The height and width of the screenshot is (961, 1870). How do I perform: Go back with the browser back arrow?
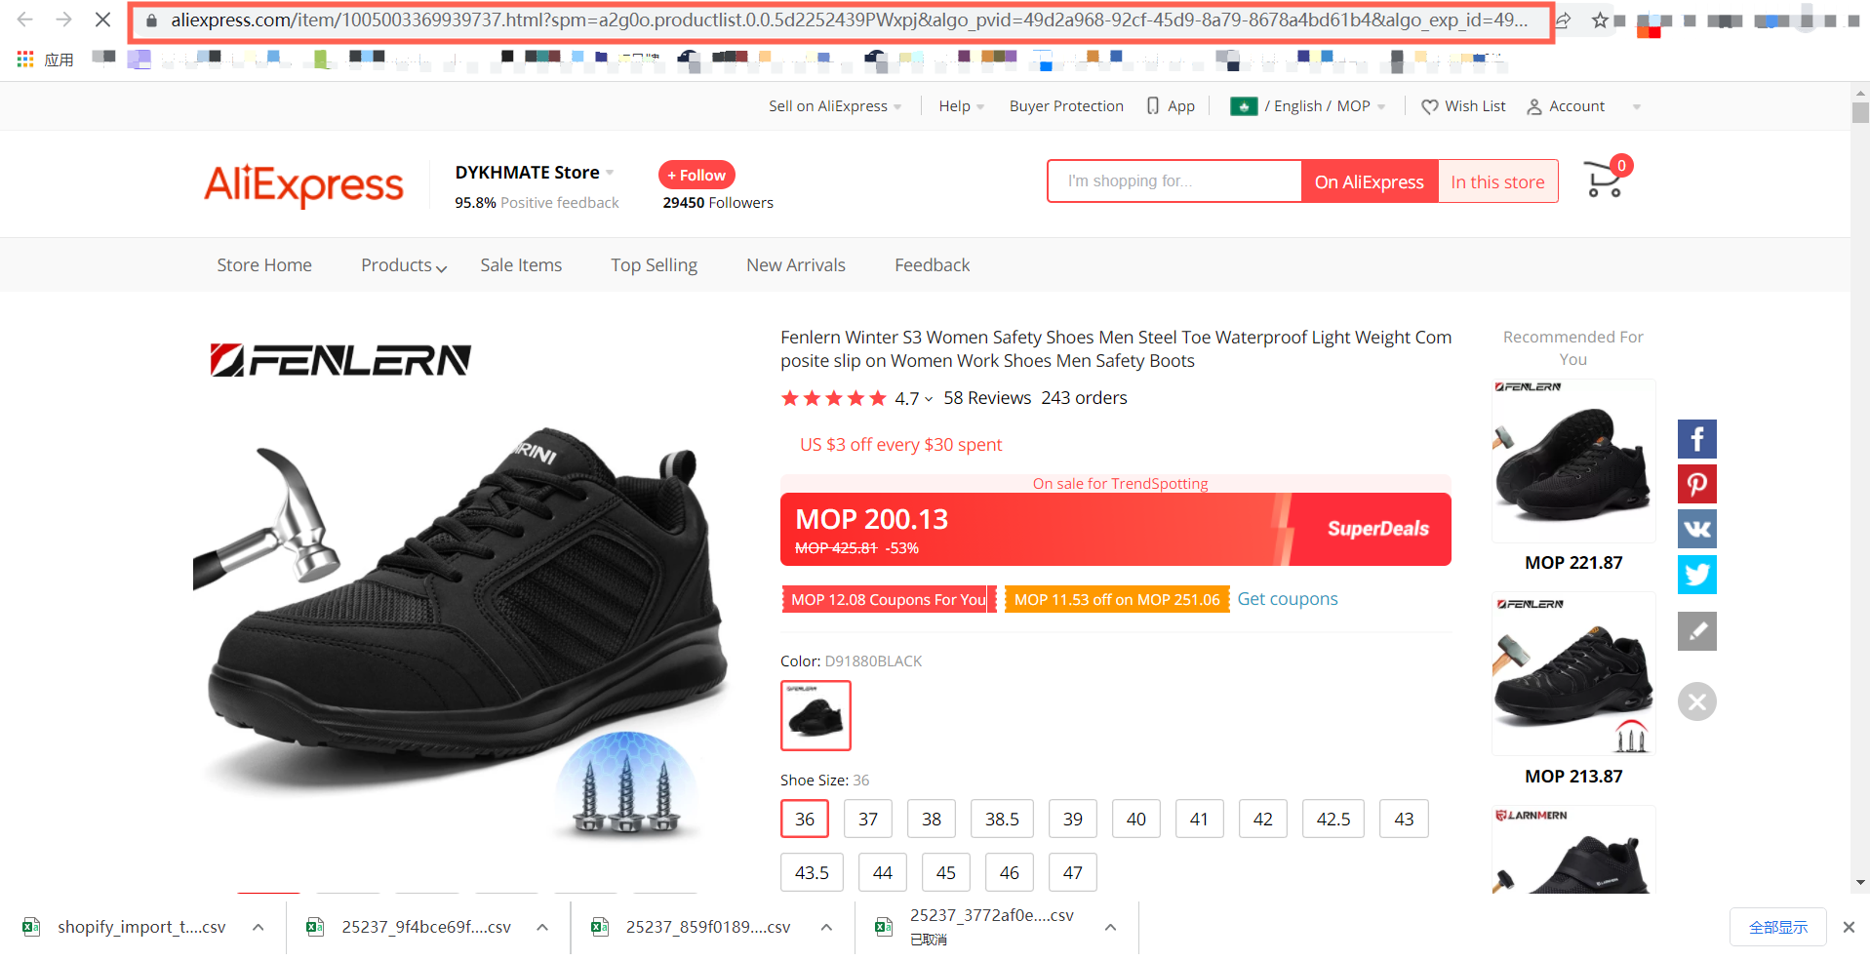(x=25, y=20)
